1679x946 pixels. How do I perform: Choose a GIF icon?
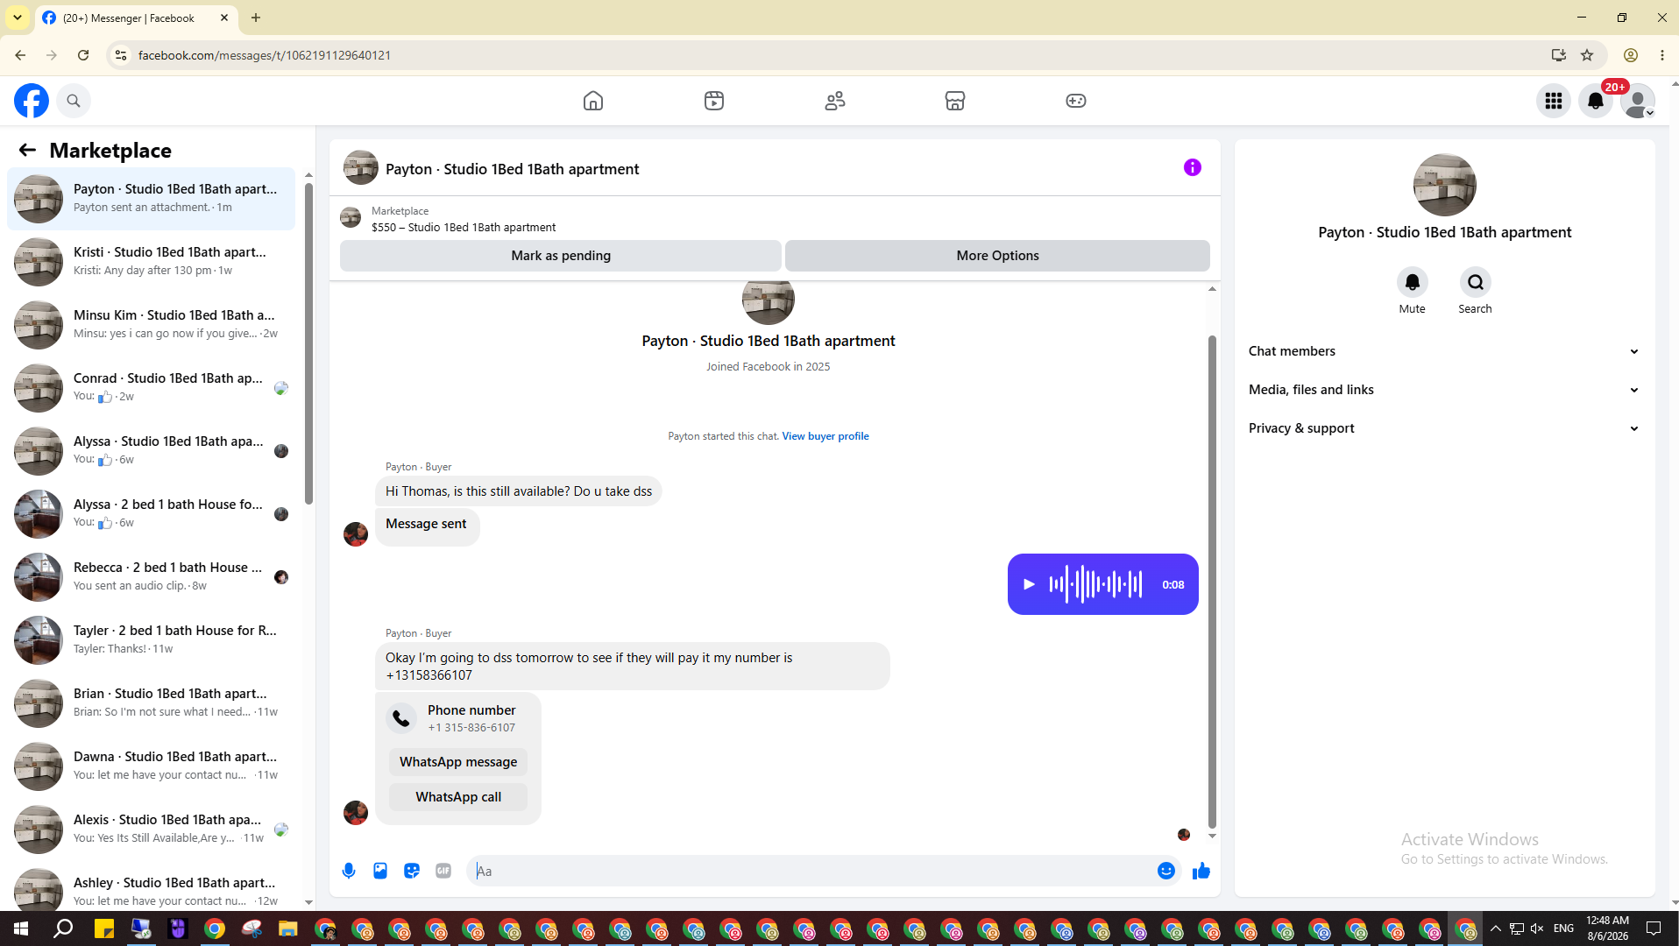[x=443, y=871]
